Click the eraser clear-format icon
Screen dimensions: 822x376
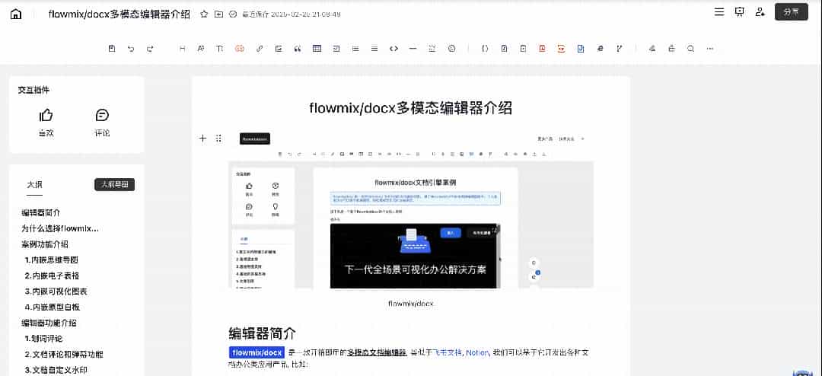[x=652, y=49]
